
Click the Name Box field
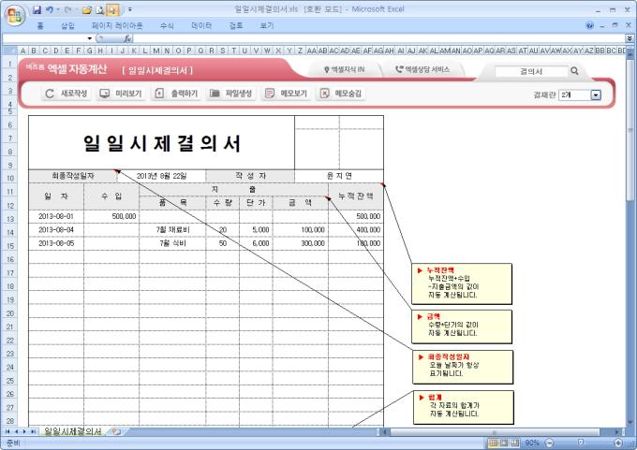44,38
